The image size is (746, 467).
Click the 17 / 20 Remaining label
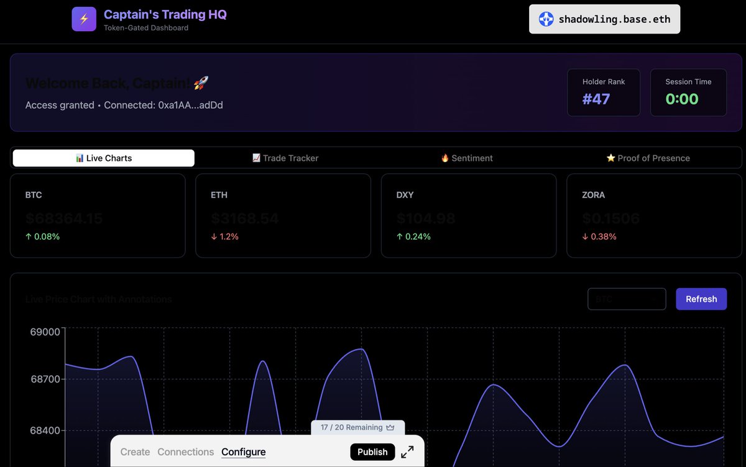[x=352, y=427]
